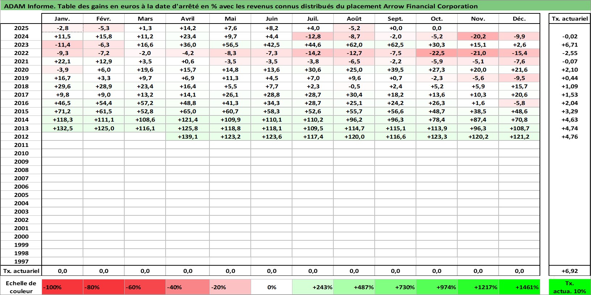Select the -20% light pink swatch
The height and width of the screenshot is (295, 591).
pyautogui.click(x=230, y=287)
